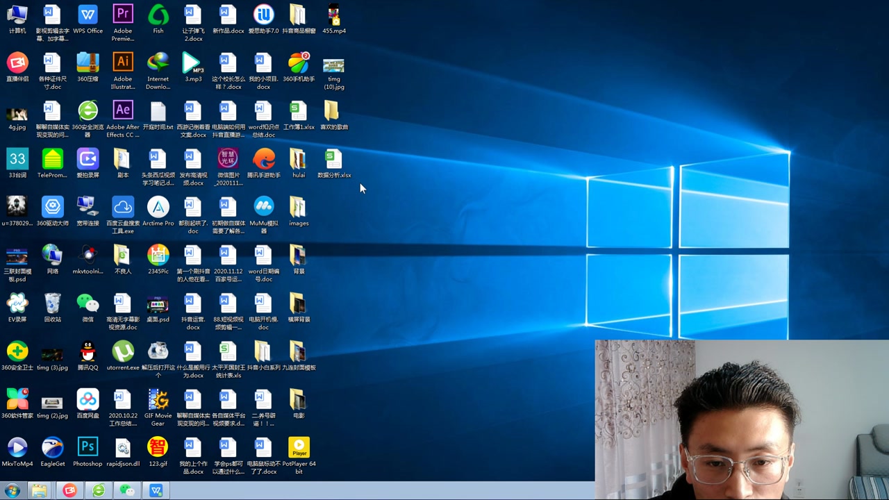Select Internet Download Manager shortcut
The height and width of the screenshot is (500, 889).
158,71
